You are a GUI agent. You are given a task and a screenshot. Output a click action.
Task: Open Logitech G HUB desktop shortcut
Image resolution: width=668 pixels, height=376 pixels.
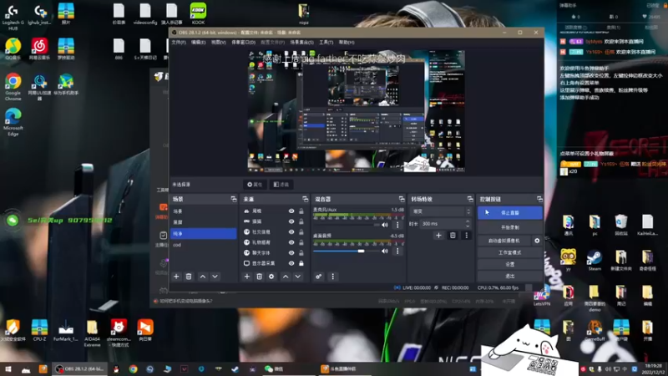[x=13, y=17]
